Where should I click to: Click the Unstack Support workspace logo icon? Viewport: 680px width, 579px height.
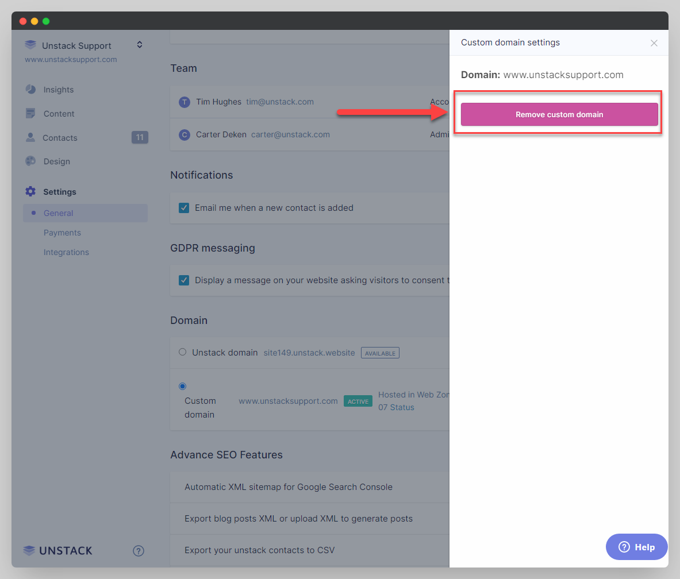30,44
